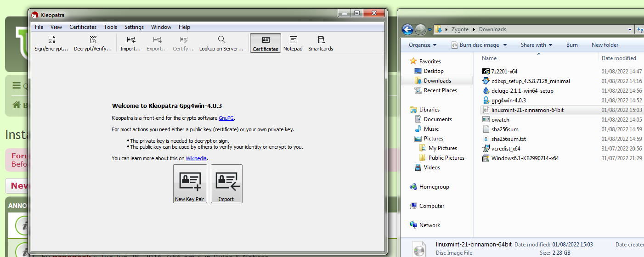This screenshot has width=644, height=257.
Task: Expand the address bar dropdown arrow
Action: click(630, 30)
